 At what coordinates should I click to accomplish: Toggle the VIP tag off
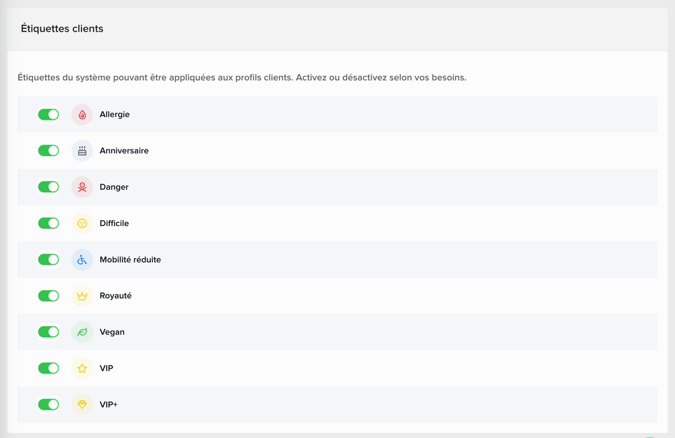tap(49, 369)
